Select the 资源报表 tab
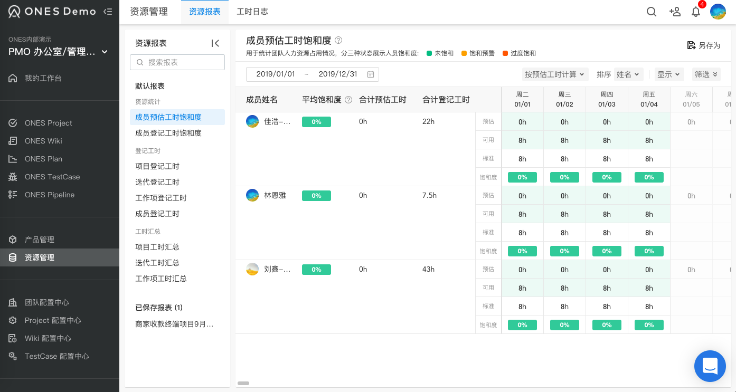This screenshot has height=392, width=736. (205, 12)
